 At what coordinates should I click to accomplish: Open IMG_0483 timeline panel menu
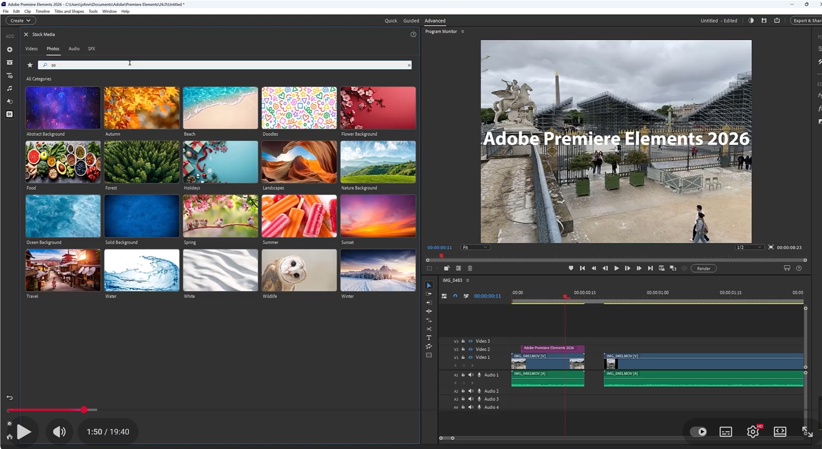click(x=468, y=280)
